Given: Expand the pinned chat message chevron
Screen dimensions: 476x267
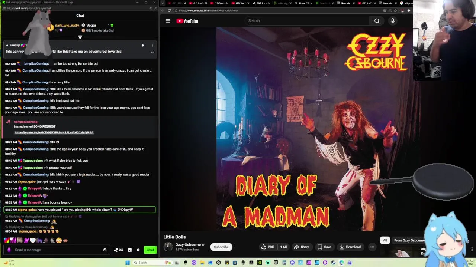Looking at the screenshot, I should coord(152,53).
